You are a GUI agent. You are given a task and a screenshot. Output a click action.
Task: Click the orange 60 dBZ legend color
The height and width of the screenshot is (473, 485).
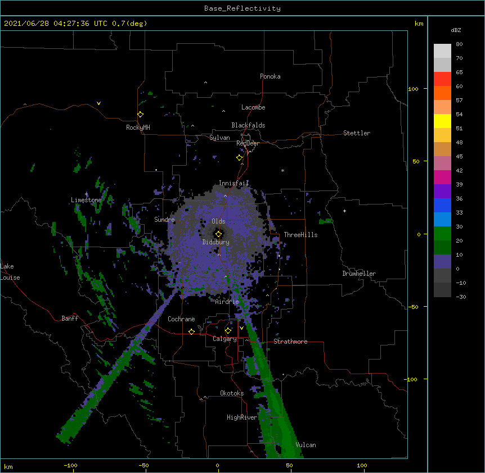tap(442, 93)
